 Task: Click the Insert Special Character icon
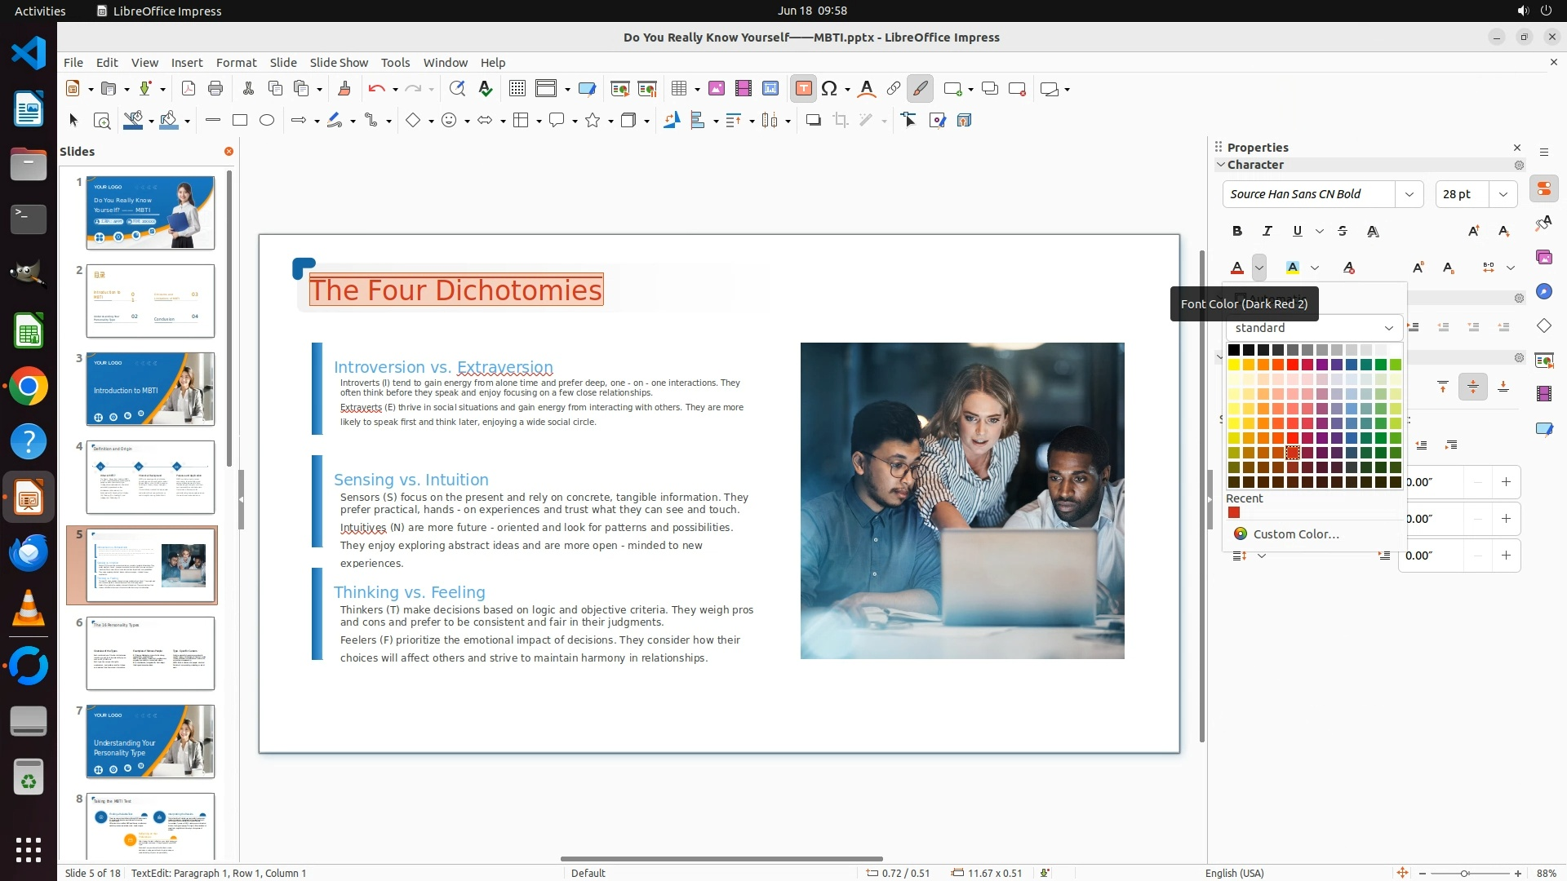(829, 89)
